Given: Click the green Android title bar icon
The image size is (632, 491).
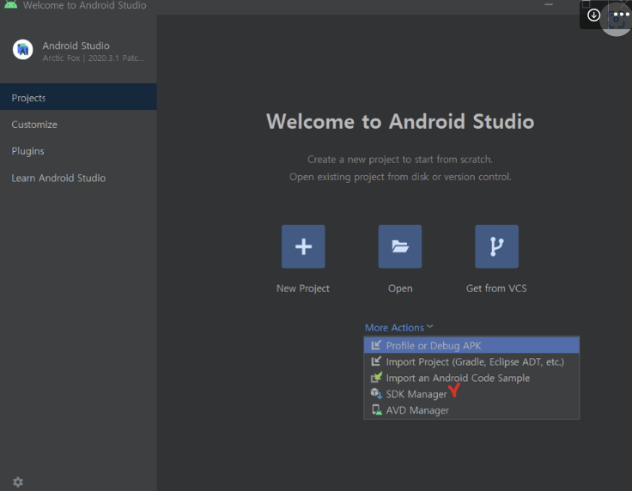Looking at the screenshot, I should point(10,4).
